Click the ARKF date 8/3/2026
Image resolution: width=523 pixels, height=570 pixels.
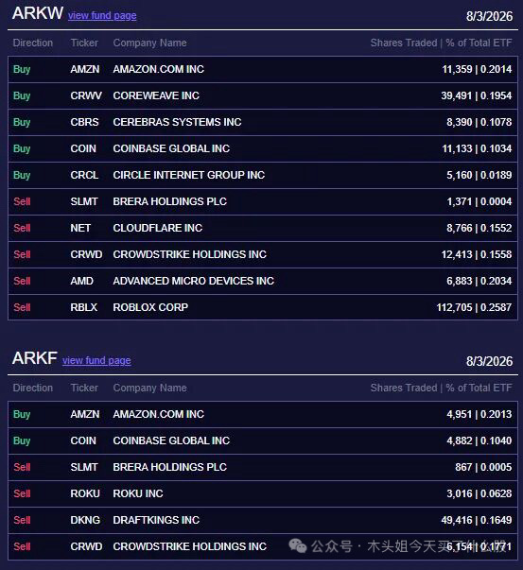point(489,361)
